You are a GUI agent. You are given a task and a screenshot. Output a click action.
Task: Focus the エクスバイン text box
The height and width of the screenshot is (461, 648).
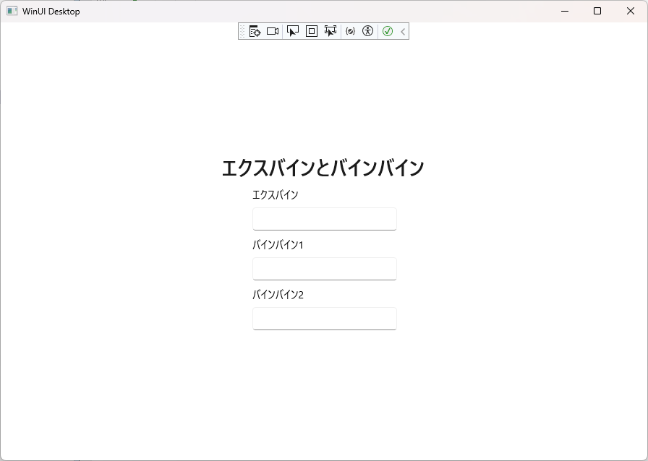click(325, 219)
